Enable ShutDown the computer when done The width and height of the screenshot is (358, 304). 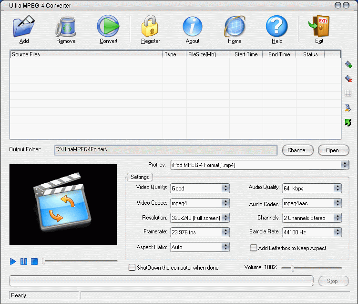click(x=132, y=268)
